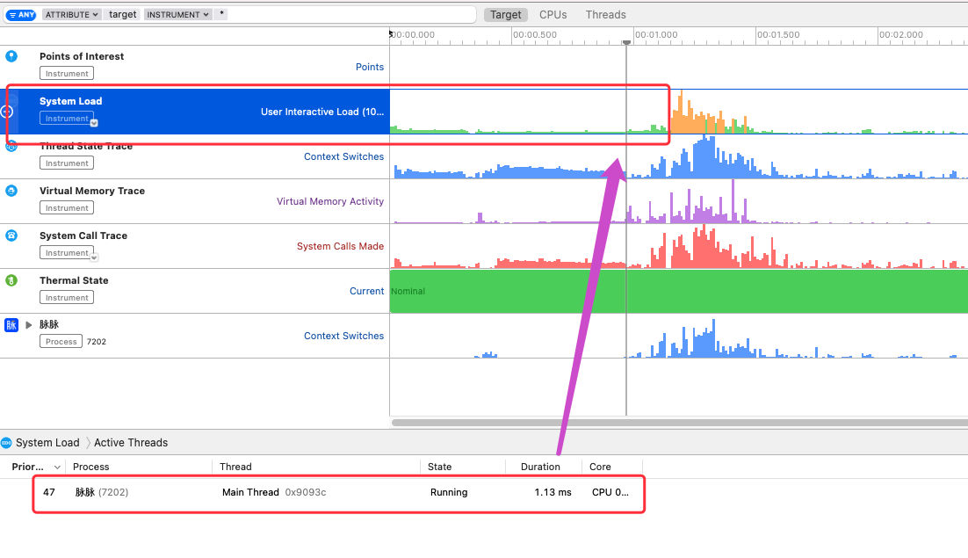Click the Thermal State Instrument badge
The width and height of the screenshot is (968, 558).
[67, 298]
